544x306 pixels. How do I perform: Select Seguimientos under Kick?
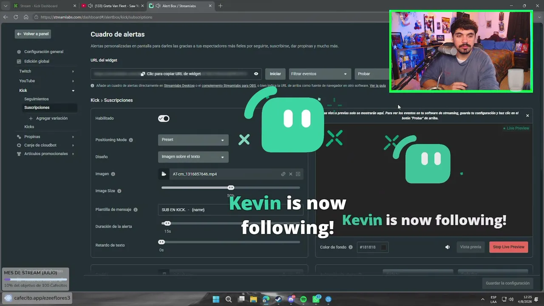click(37, 99)
